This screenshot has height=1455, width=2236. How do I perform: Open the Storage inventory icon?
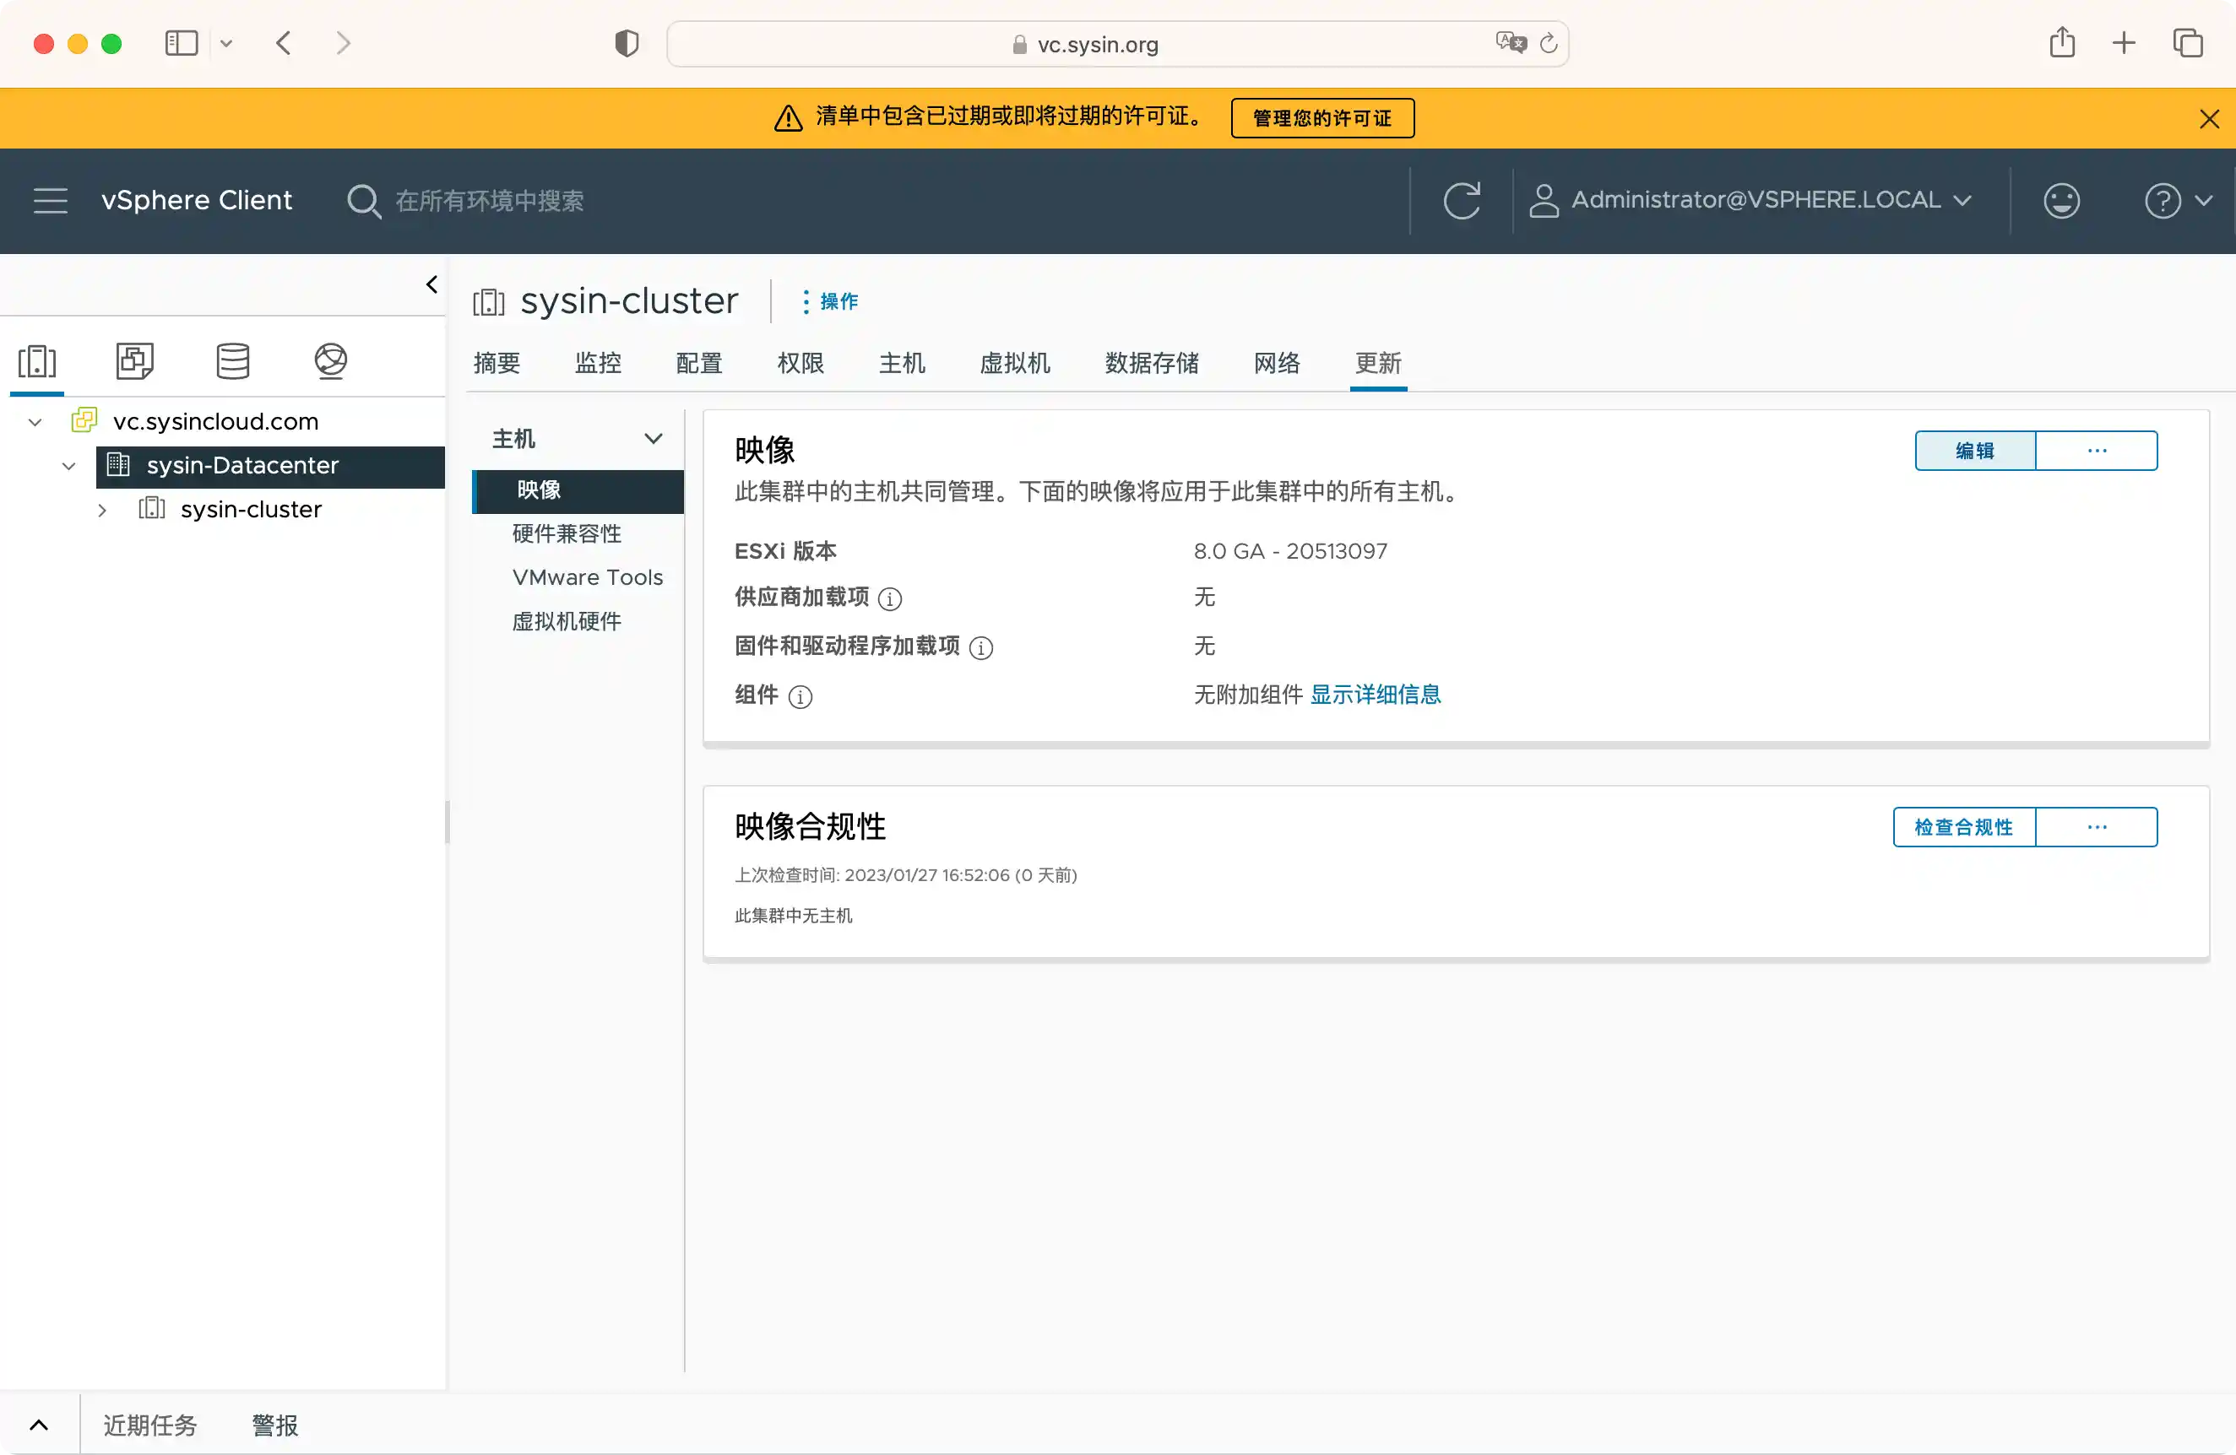click(233, 361)
